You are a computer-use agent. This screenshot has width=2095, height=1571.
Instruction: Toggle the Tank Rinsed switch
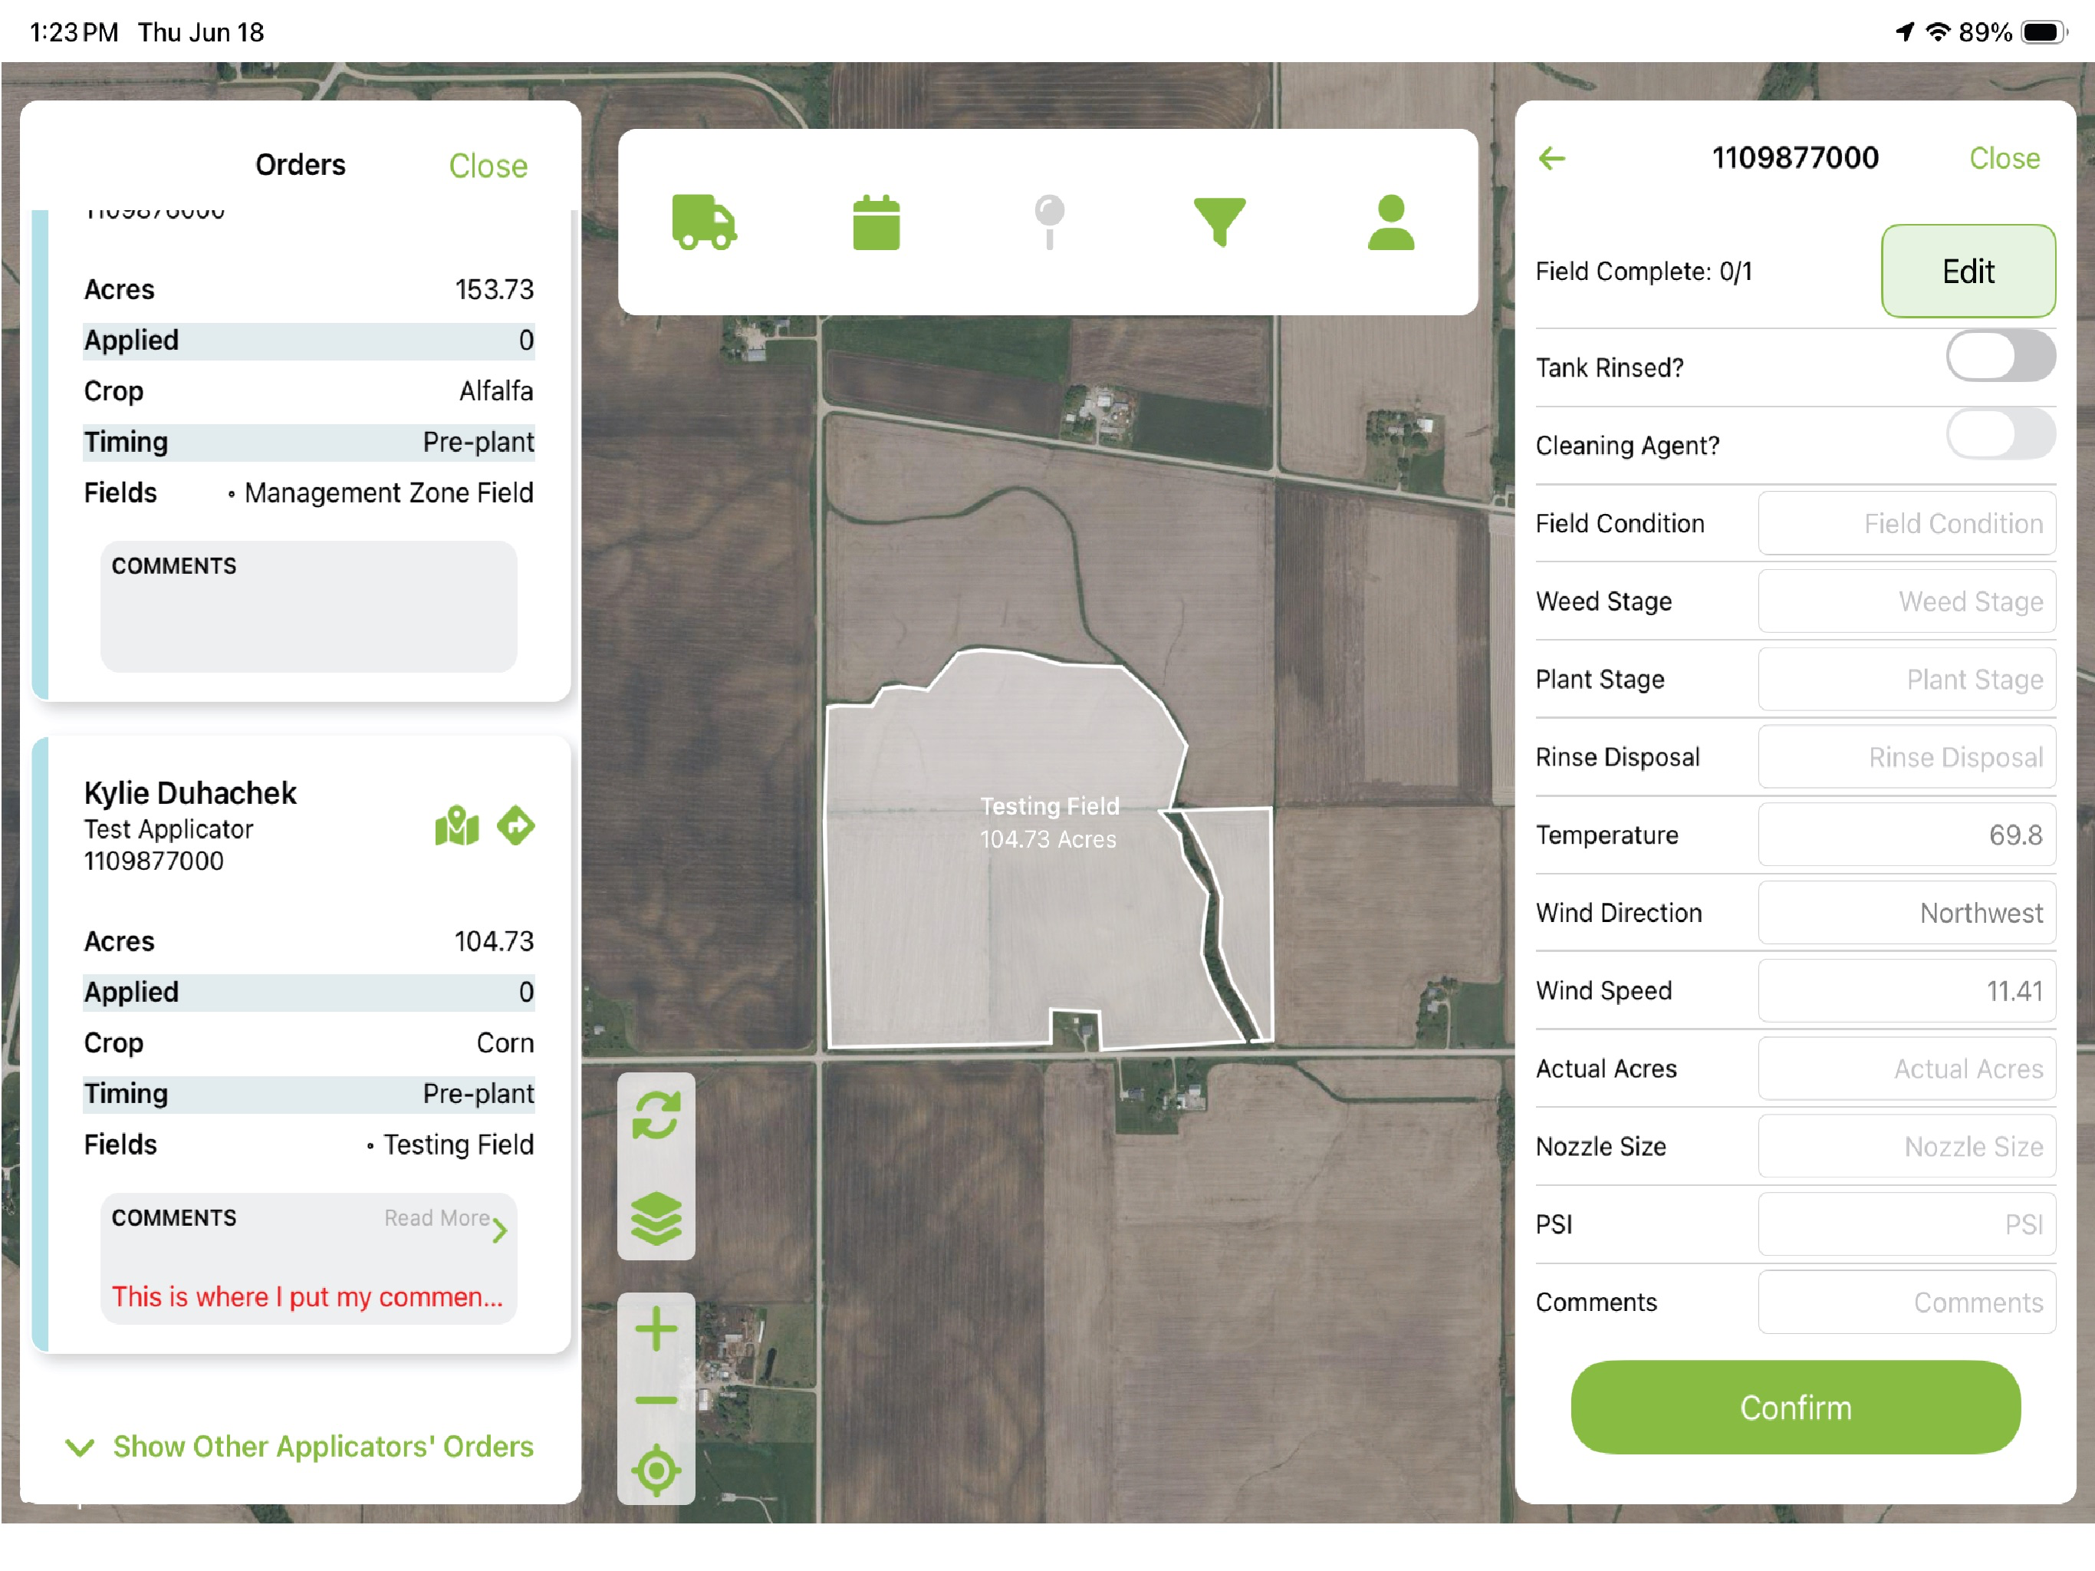click(x=2000, y=357)
